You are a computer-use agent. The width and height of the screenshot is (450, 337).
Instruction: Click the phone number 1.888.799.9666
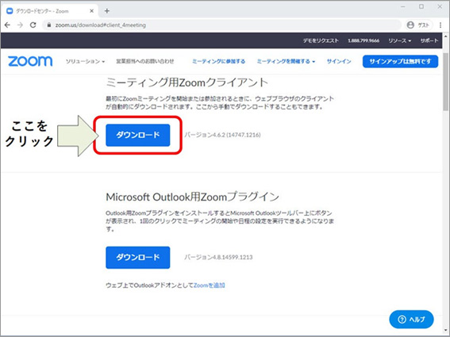(x=363, y=40)
